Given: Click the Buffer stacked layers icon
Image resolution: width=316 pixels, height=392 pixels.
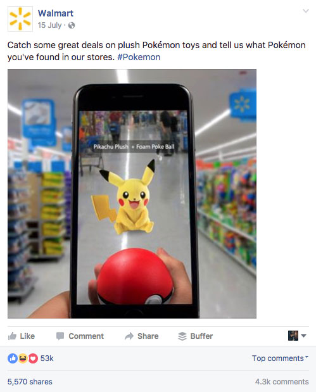Looking at the screenshot, I should click(182, 336).
